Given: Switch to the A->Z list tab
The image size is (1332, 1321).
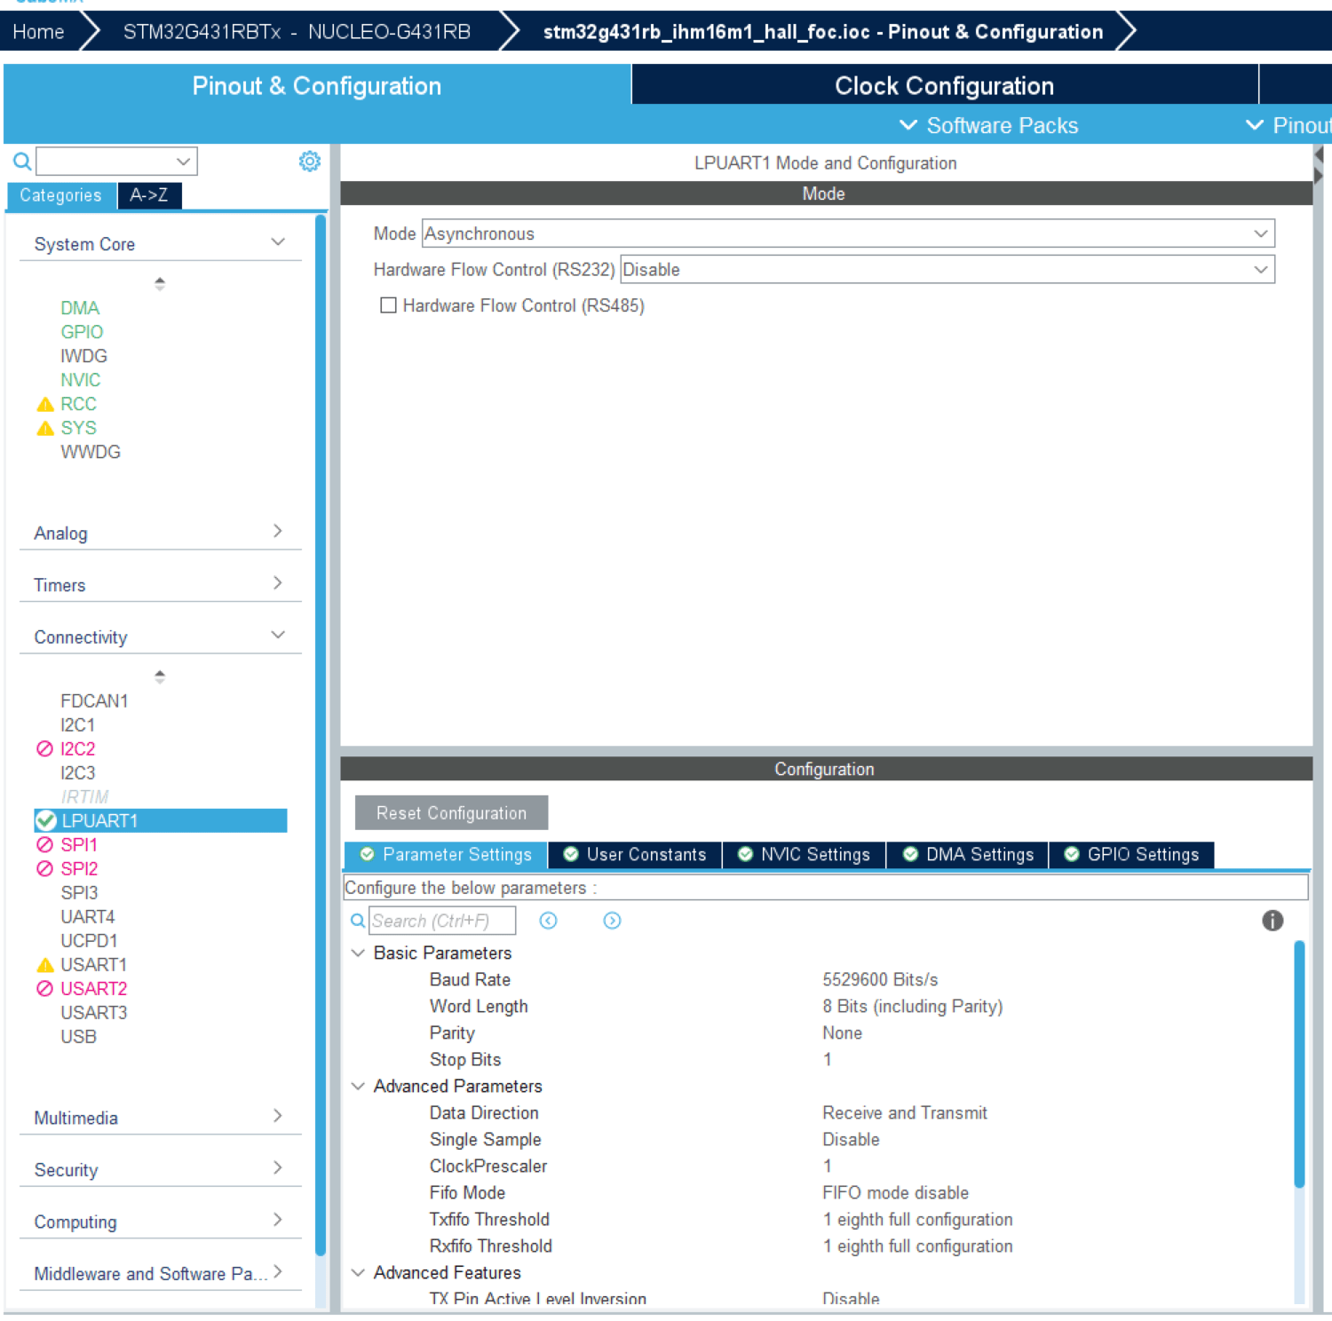Looking at the screenshot, I should [149, 195].
